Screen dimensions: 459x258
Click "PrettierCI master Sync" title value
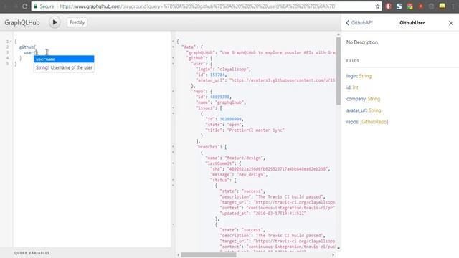[255, 130]
